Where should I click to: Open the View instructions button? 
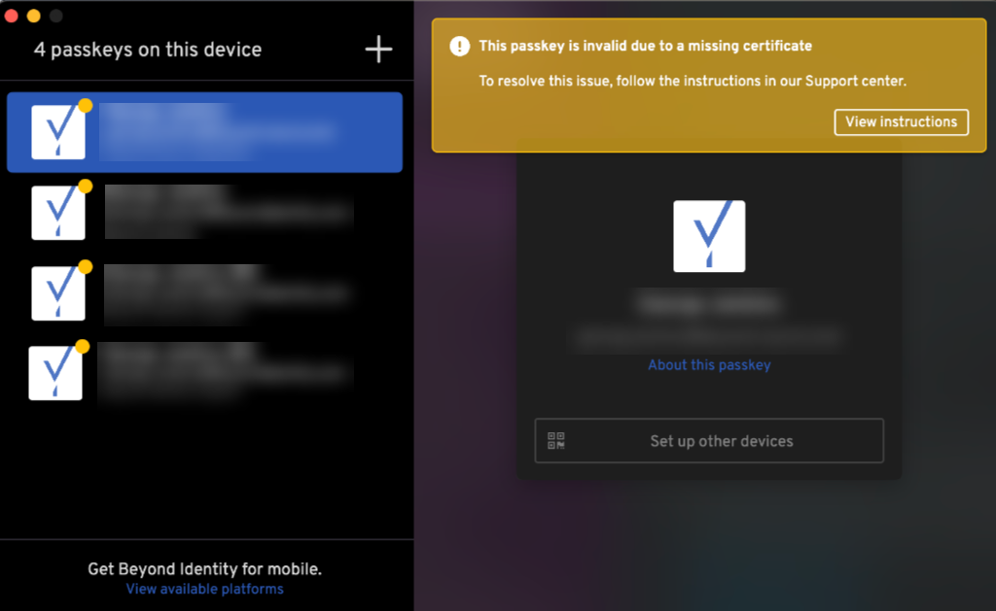901,121
